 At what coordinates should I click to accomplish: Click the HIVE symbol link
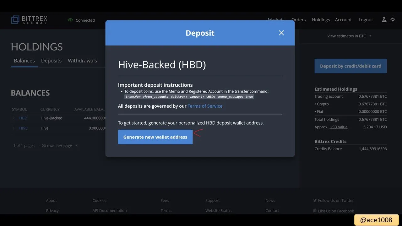pyautogui.click(x=23, y=128)
